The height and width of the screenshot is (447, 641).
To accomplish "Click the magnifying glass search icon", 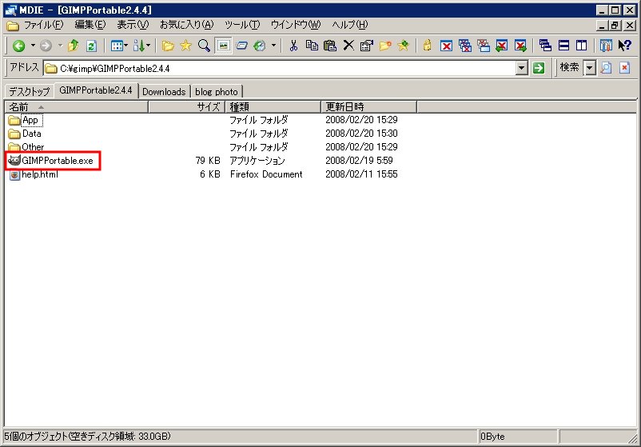I will tap(204, 46).
